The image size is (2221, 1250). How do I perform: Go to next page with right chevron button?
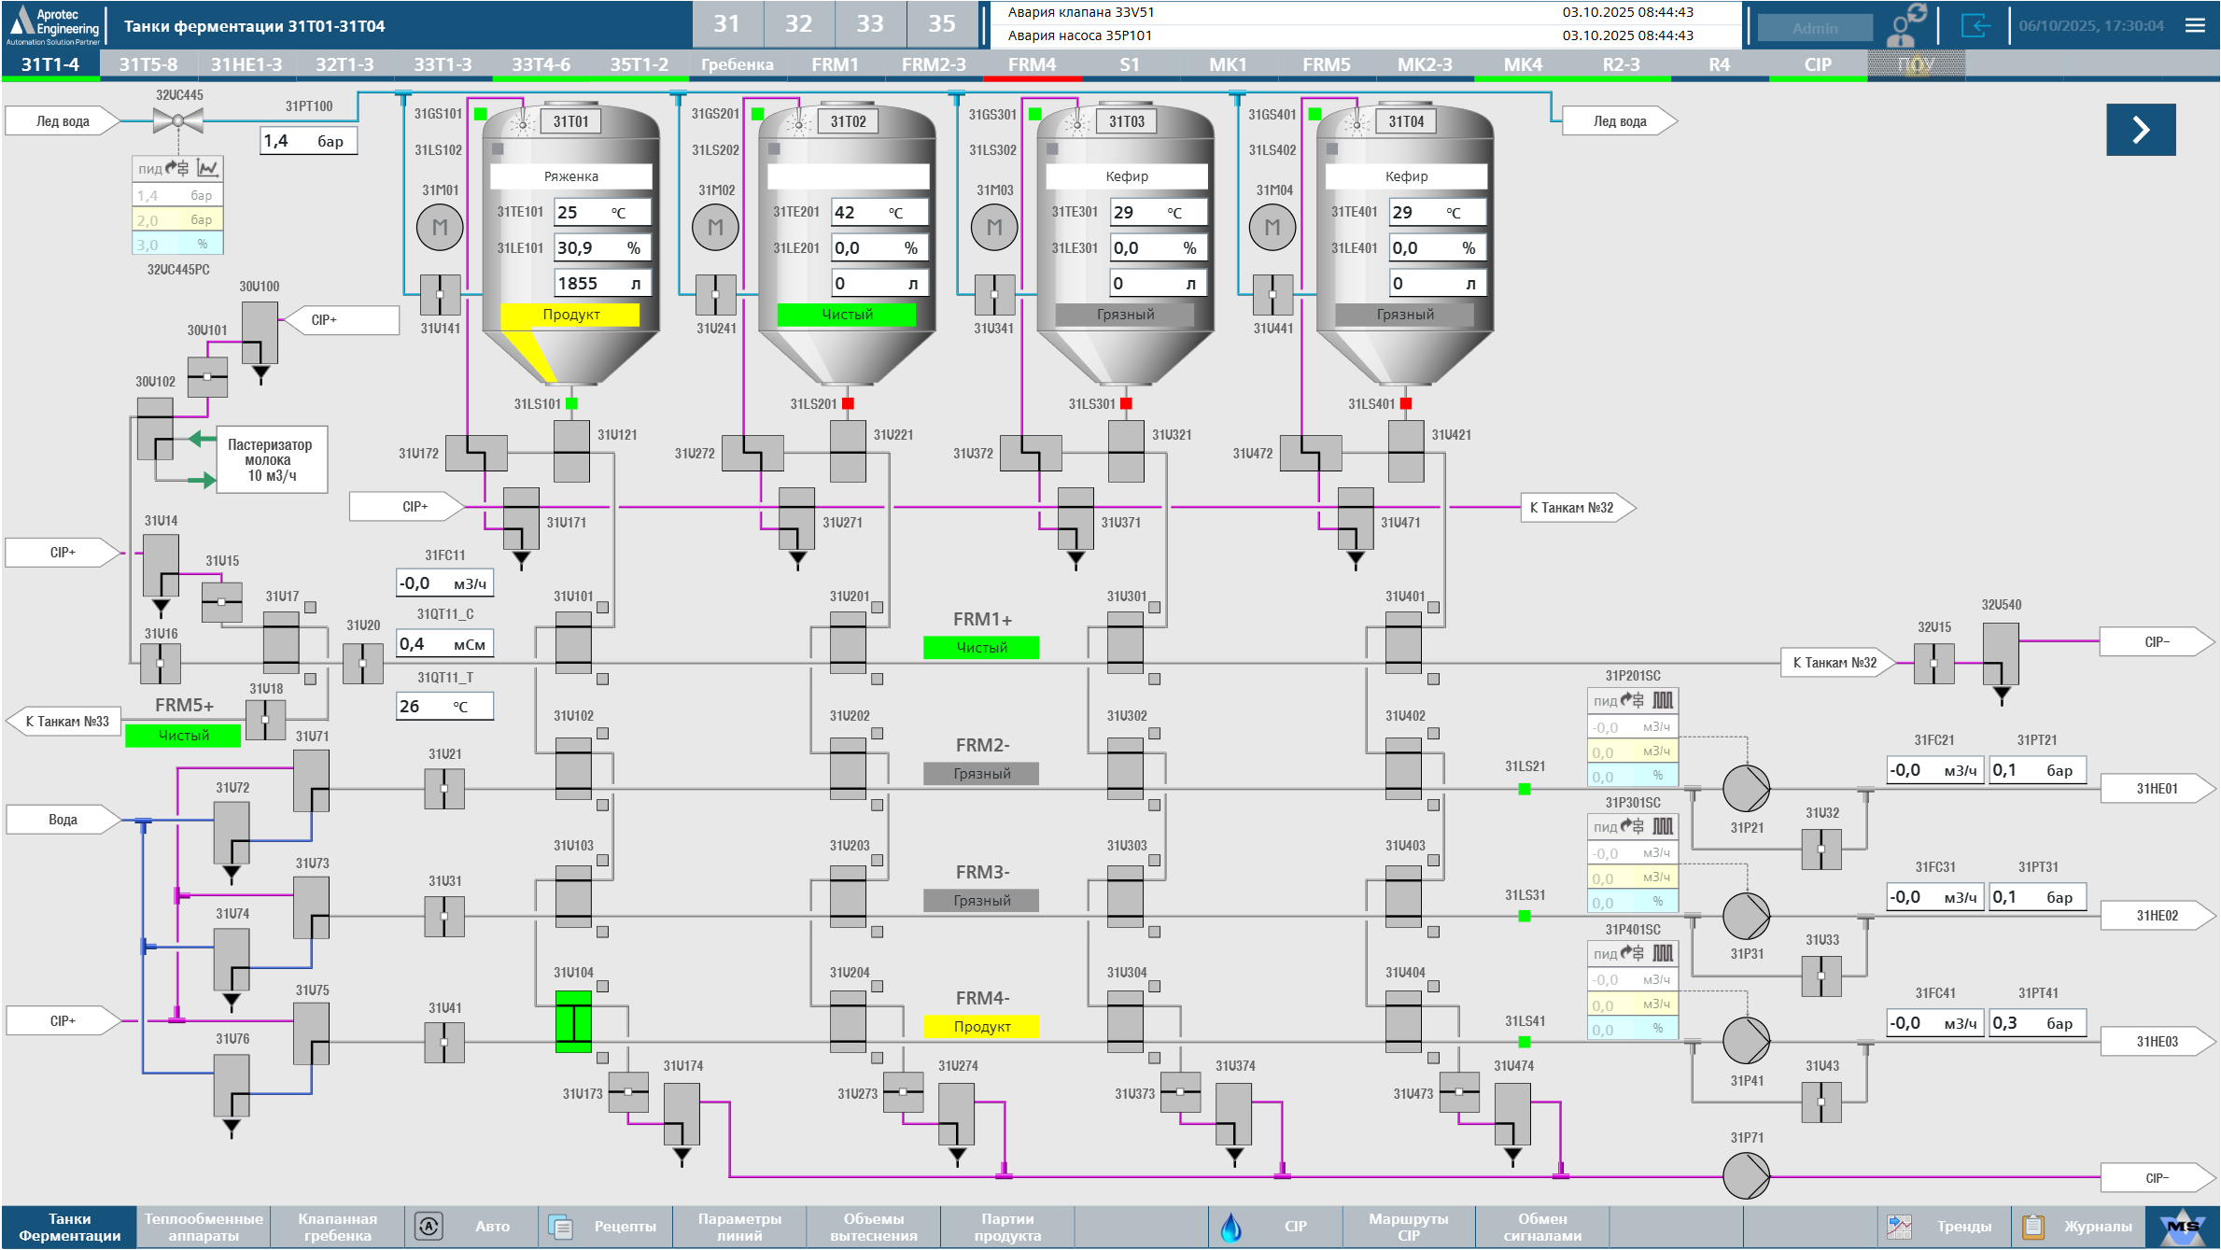coord(2140,130)
